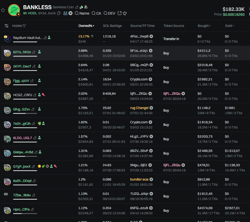The width and height of the screenshot is (250, 222).
Task: Open the avatar of holder 627o...iW2o
Action: click(x=7, y=53)
